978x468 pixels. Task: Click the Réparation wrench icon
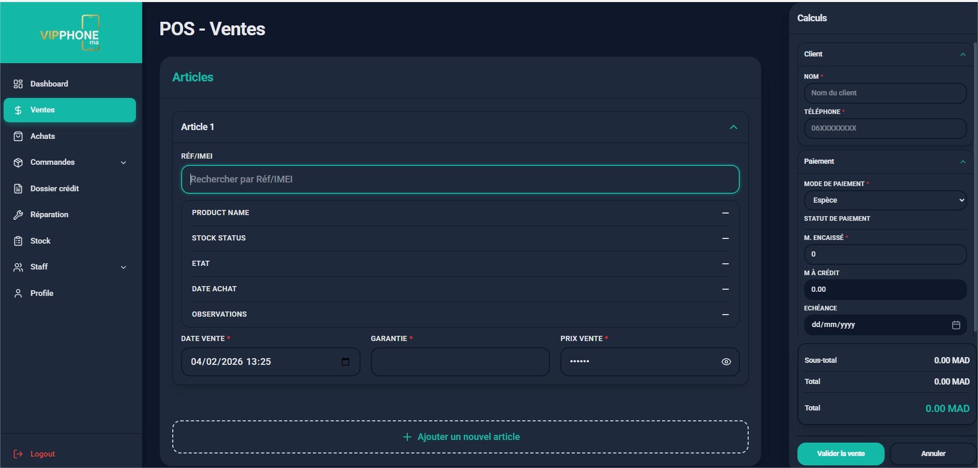point(18,215)
